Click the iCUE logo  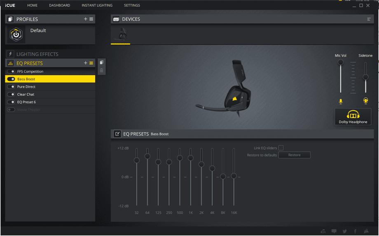pos(10,5)
